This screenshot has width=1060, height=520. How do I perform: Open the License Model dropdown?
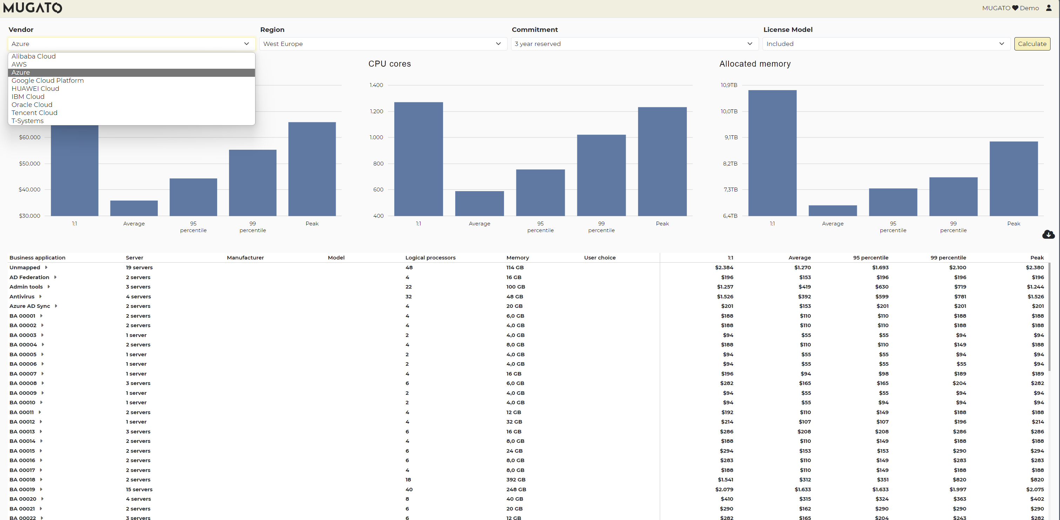[x=886, y=43]
